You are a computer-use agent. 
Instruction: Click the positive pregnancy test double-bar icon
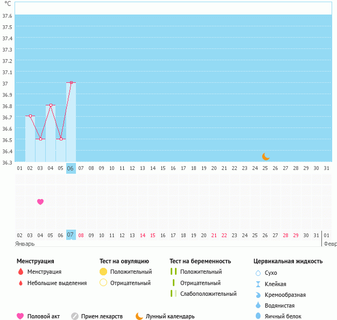(173, 272)
